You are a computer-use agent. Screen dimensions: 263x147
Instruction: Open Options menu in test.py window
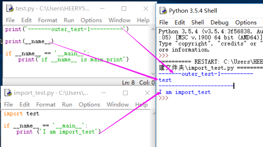point(91,20)
